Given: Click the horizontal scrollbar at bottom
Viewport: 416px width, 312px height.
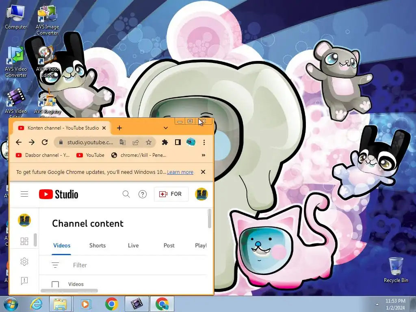Looking at the screenshot, I should point(69,291).
